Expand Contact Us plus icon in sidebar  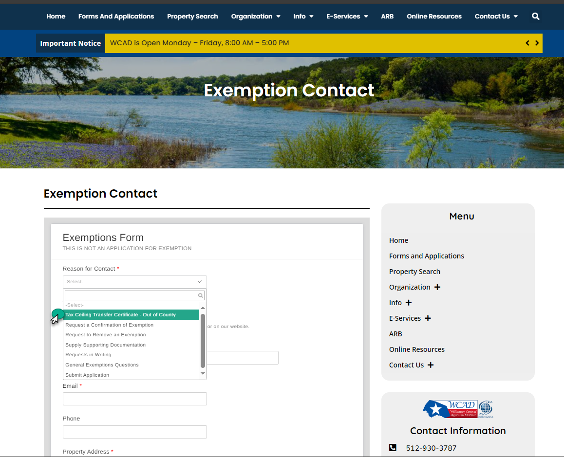click(430, 365)
